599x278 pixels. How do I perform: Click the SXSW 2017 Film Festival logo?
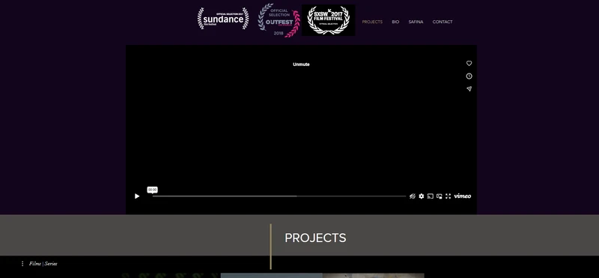tap(329, 20)
